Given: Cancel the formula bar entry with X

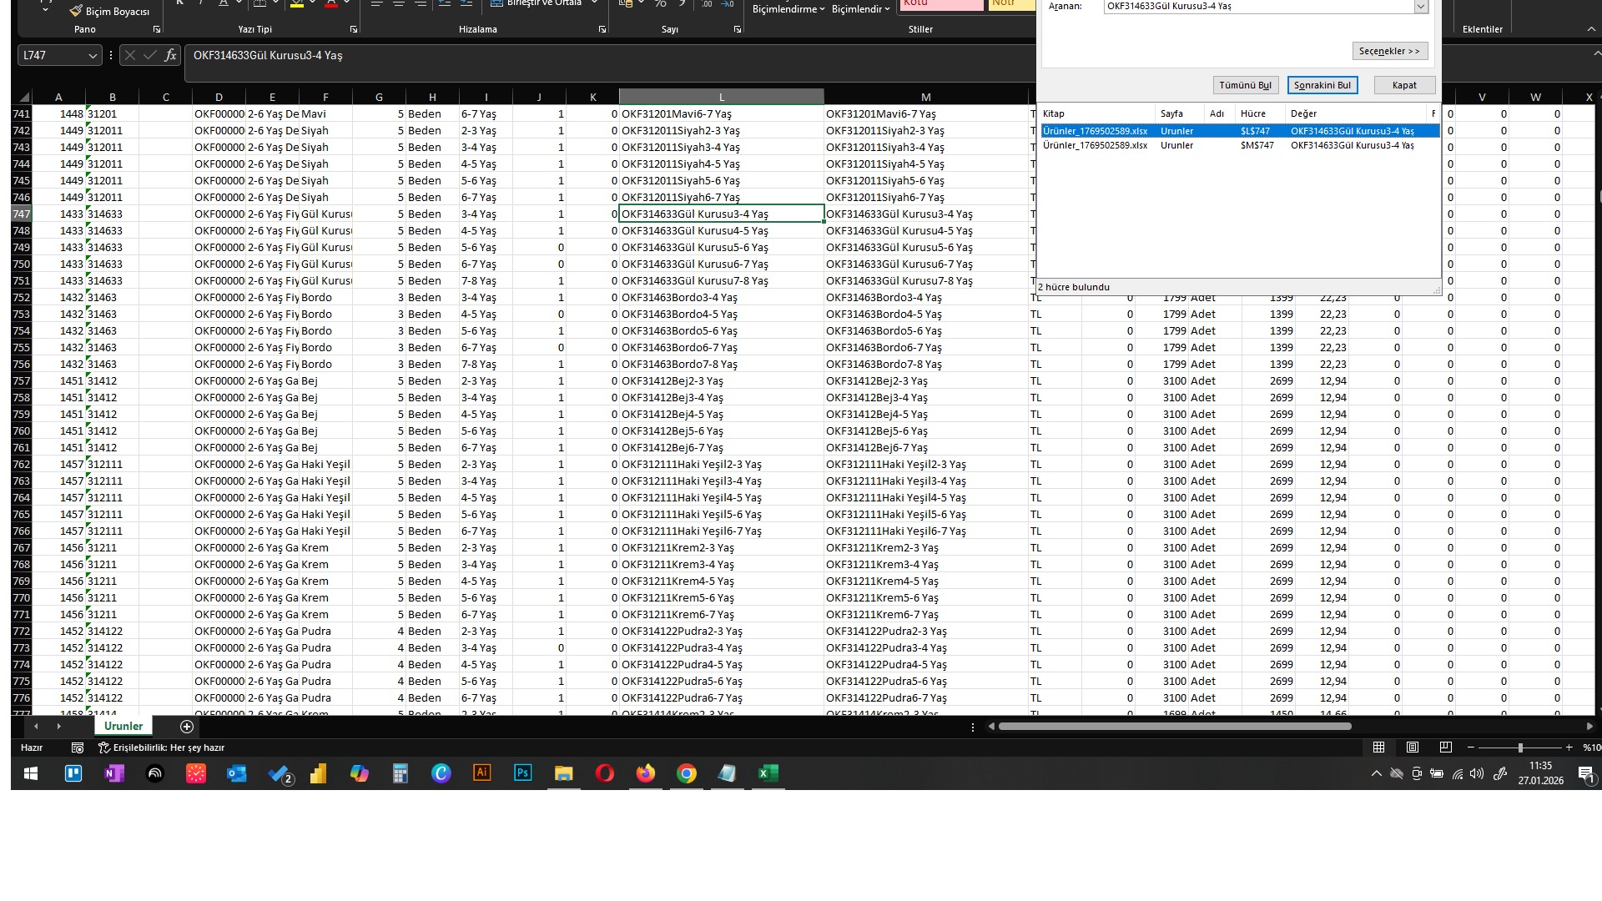Looking at the screenshot, I should tap(129, 55).
